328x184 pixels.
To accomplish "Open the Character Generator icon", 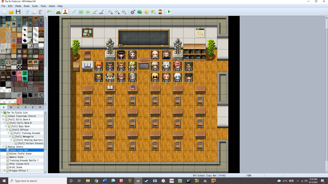I will point(160,12).
